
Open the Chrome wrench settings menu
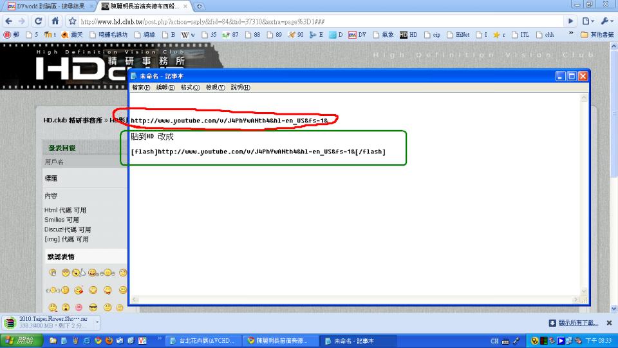pyautogui.click(x=606, y=21)
